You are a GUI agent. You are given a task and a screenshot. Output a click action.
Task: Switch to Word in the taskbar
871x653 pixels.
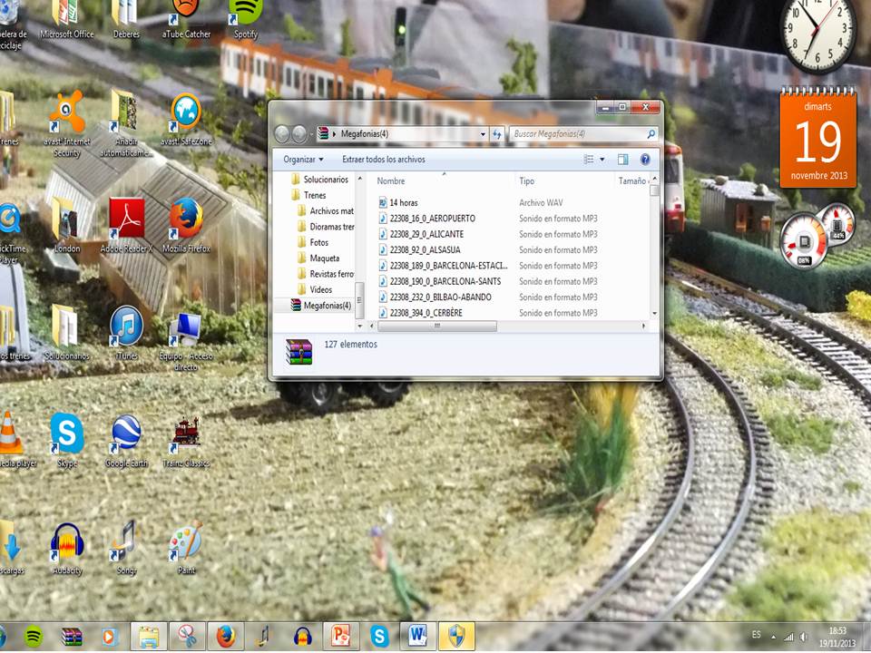(417, 637)
